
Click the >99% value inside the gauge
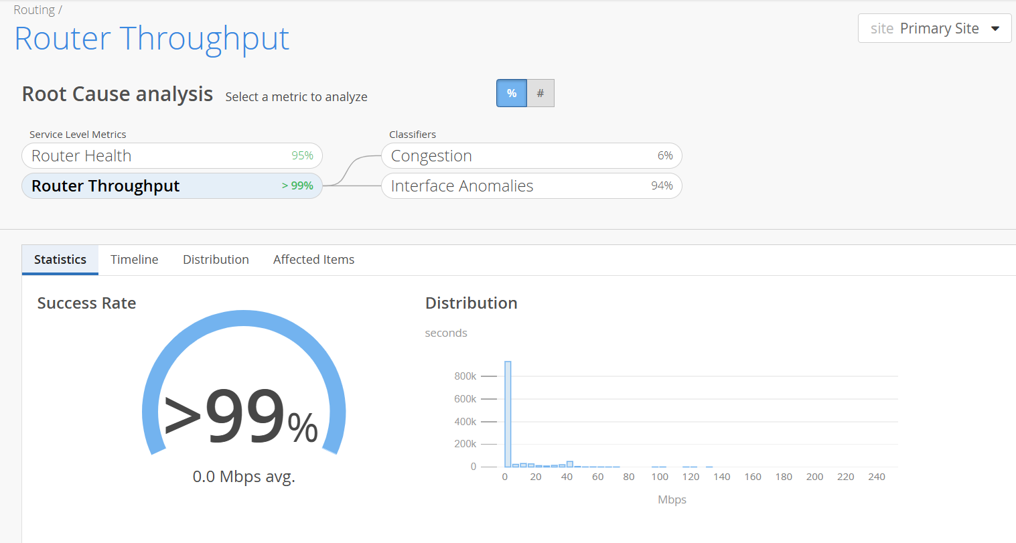tap(241, 418)
